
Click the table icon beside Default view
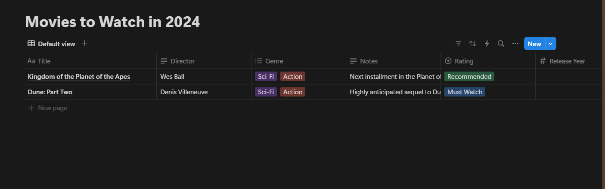click(31, 44)
